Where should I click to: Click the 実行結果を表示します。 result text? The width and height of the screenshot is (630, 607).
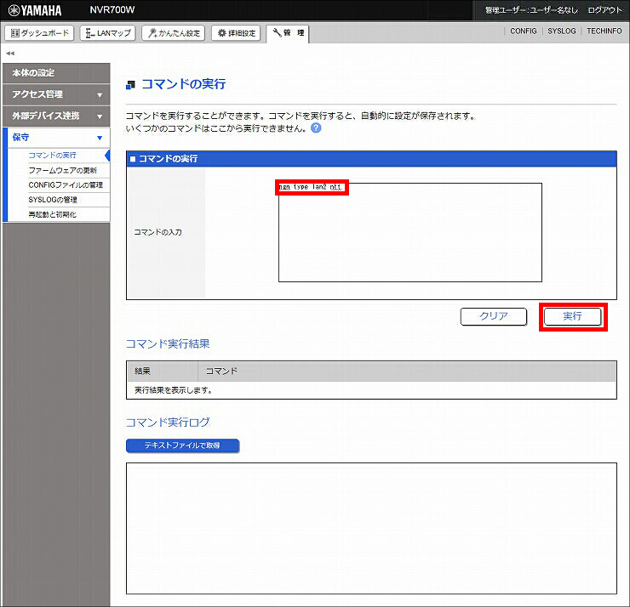click(x=173, y=390)
